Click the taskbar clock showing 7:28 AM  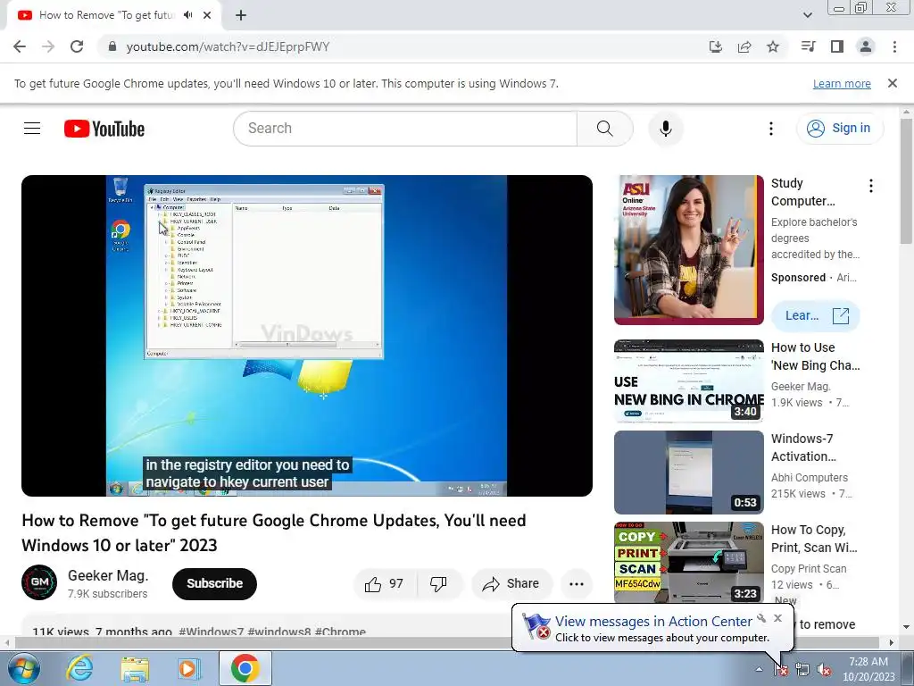click(x=868, y=669)
